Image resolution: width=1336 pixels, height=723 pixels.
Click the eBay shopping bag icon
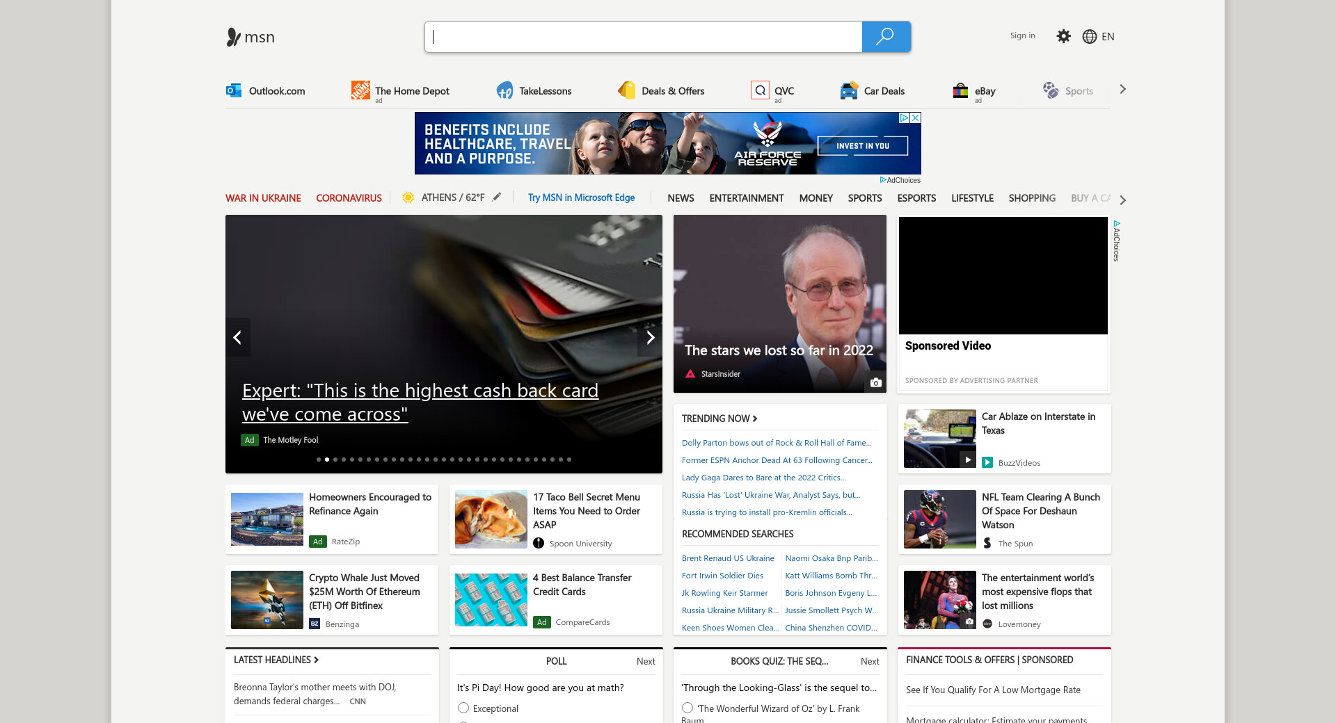[x=960, y=90]
